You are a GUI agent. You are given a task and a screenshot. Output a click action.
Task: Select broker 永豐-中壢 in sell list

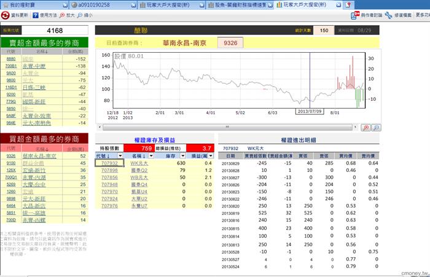click(x=34, y=66)
